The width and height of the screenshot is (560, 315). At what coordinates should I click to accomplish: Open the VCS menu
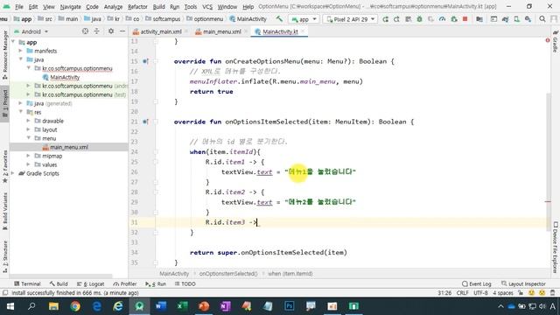pyautogui.click(x=207, y=6)
